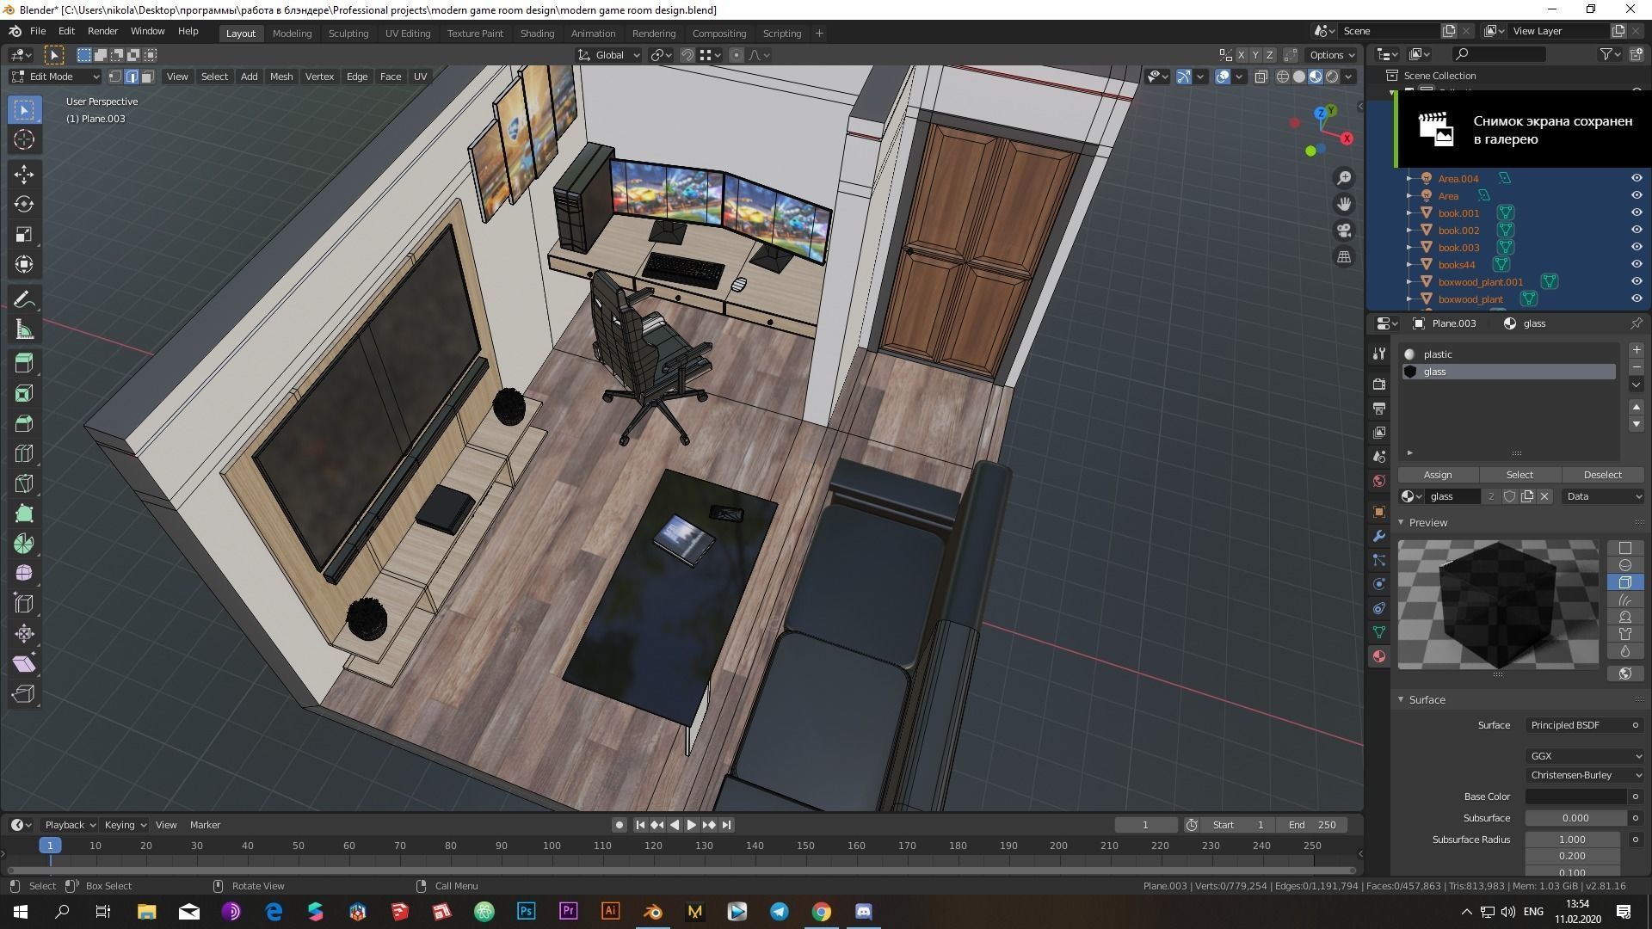Click the Deselect material button
The height and width of the screenshot is (929, 1652).
[1602, 475]
